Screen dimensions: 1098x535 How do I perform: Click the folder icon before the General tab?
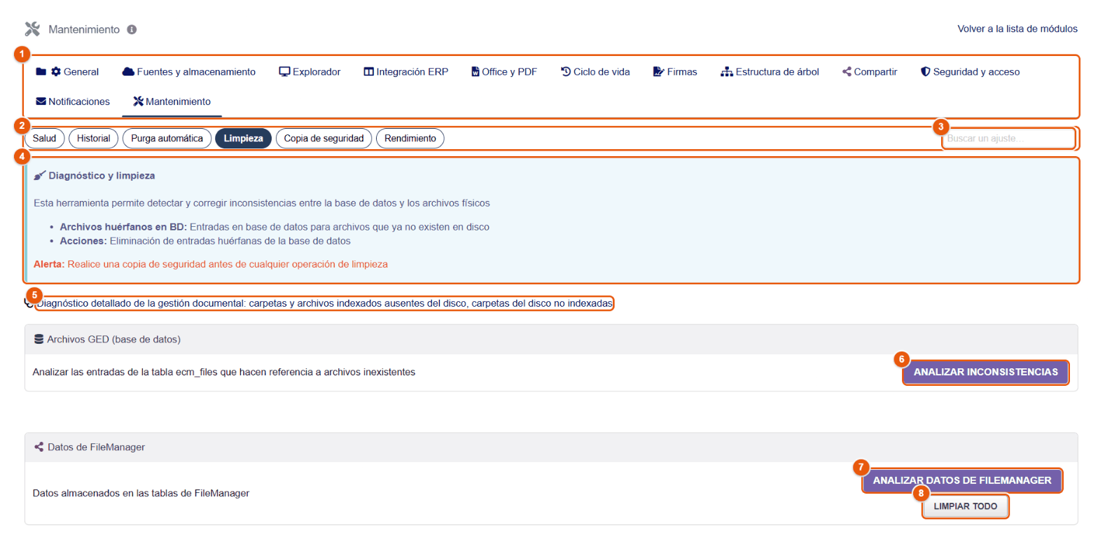[41, 71]
